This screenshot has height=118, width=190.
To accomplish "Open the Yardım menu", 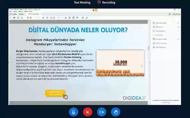I will (x=31, y=12).
